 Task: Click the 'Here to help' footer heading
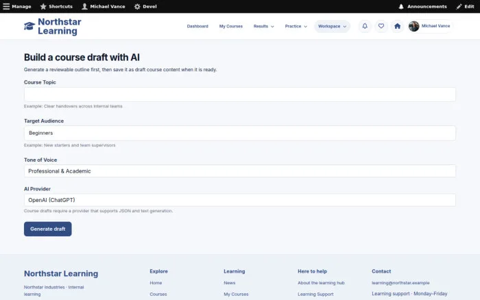(x=312, y=271)
